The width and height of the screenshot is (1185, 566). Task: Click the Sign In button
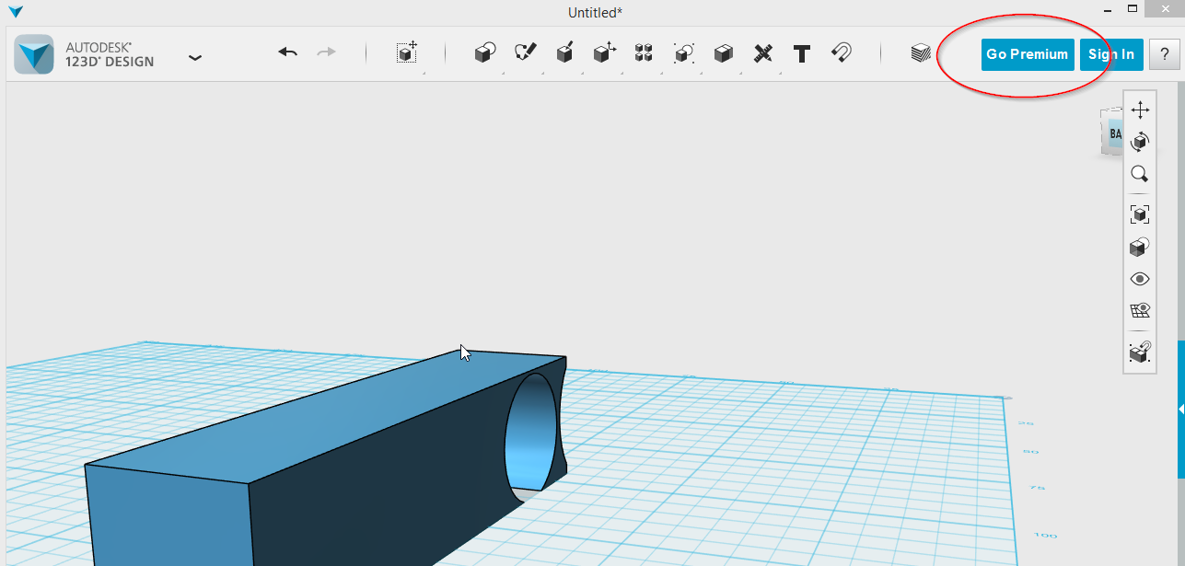[1111, 54]
